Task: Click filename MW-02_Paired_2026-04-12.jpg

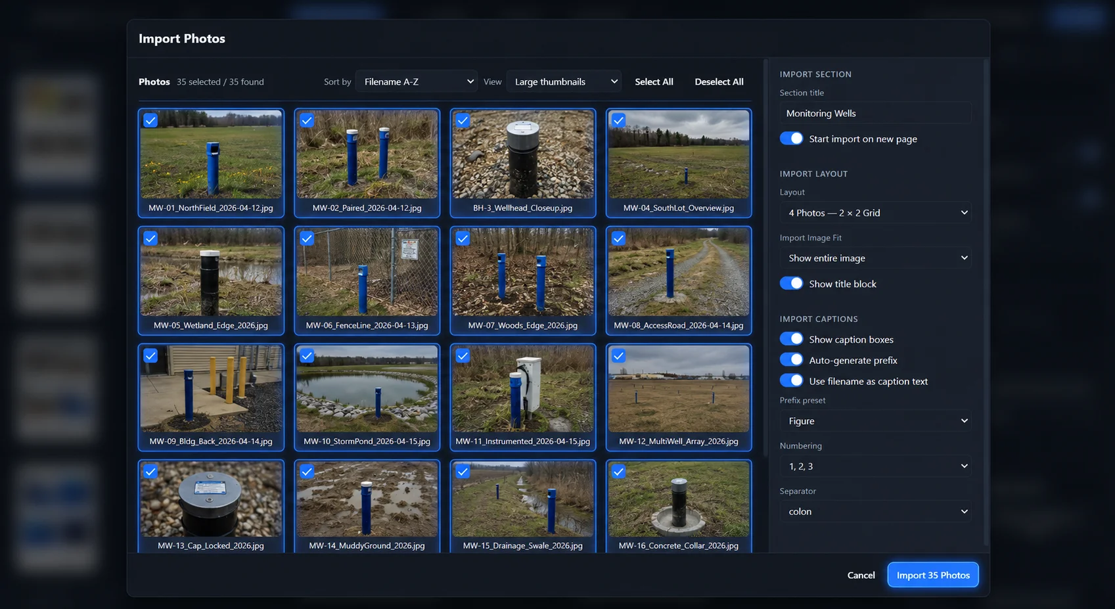Action: (367, 208)
